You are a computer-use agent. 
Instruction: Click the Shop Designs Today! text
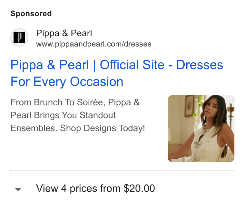coord(103,128)
